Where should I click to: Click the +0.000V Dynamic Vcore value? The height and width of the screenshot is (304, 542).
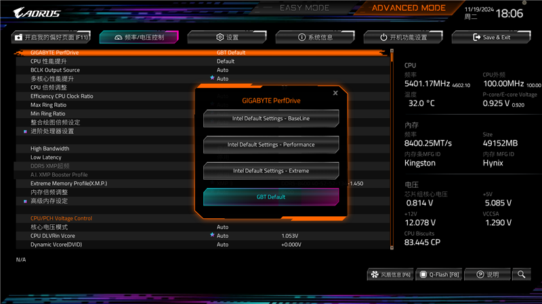(x=291, y=245)
